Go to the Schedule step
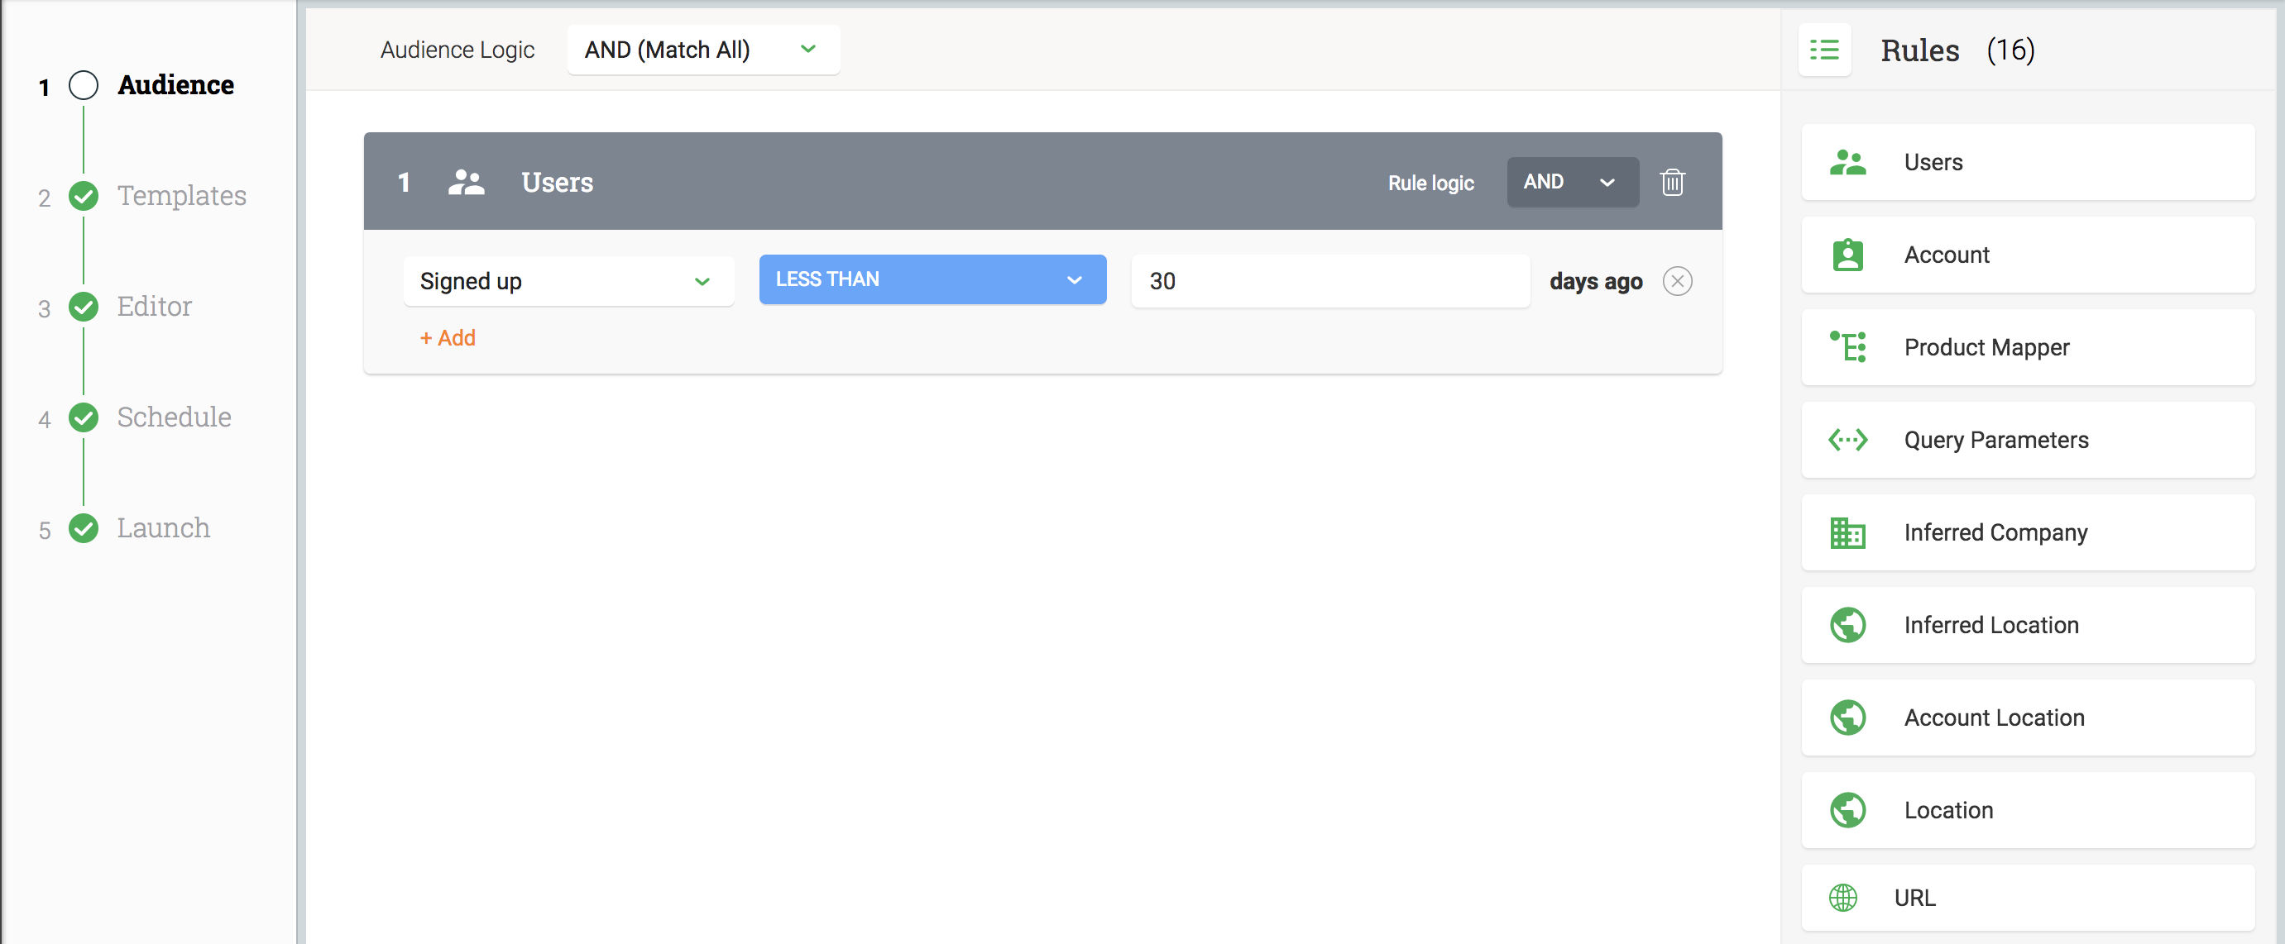Viewport: 2285px width, 944px height. point(174,417)
